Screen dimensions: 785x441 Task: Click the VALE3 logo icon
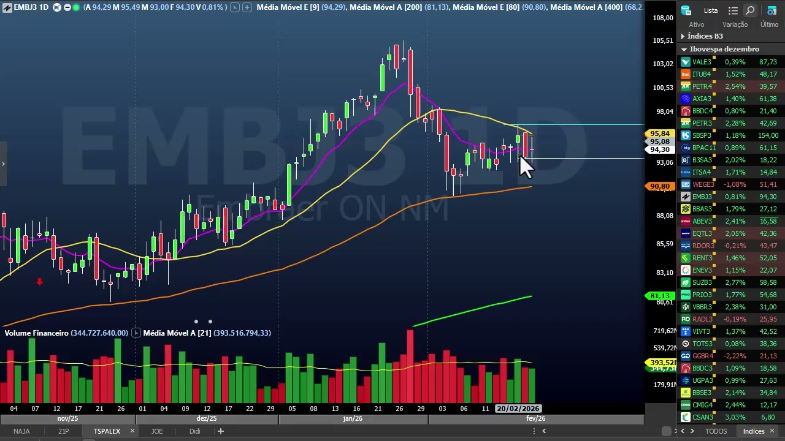coord(686,62)
